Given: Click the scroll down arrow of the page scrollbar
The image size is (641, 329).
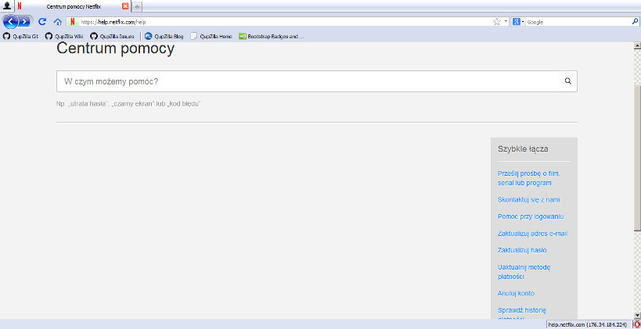Looking at the screenshot, I should coord(636,314).
